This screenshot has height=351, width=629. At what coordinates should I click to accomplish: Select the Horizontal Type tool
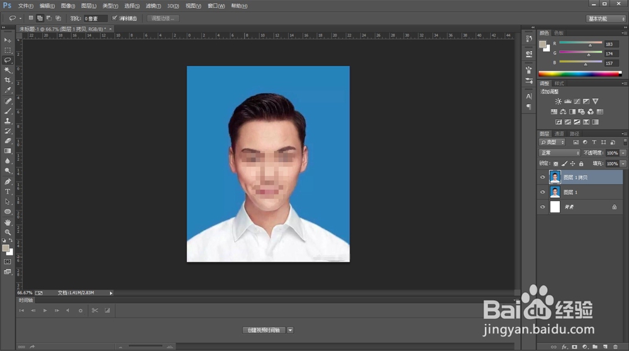tap(8, 192)
